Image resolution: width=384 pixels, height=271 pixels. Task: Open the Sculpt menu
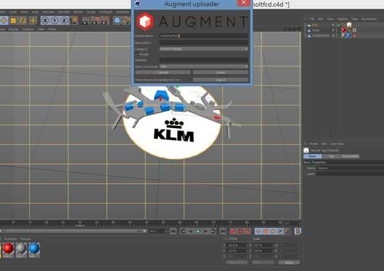pyautogui.click(x=91, y=12)
